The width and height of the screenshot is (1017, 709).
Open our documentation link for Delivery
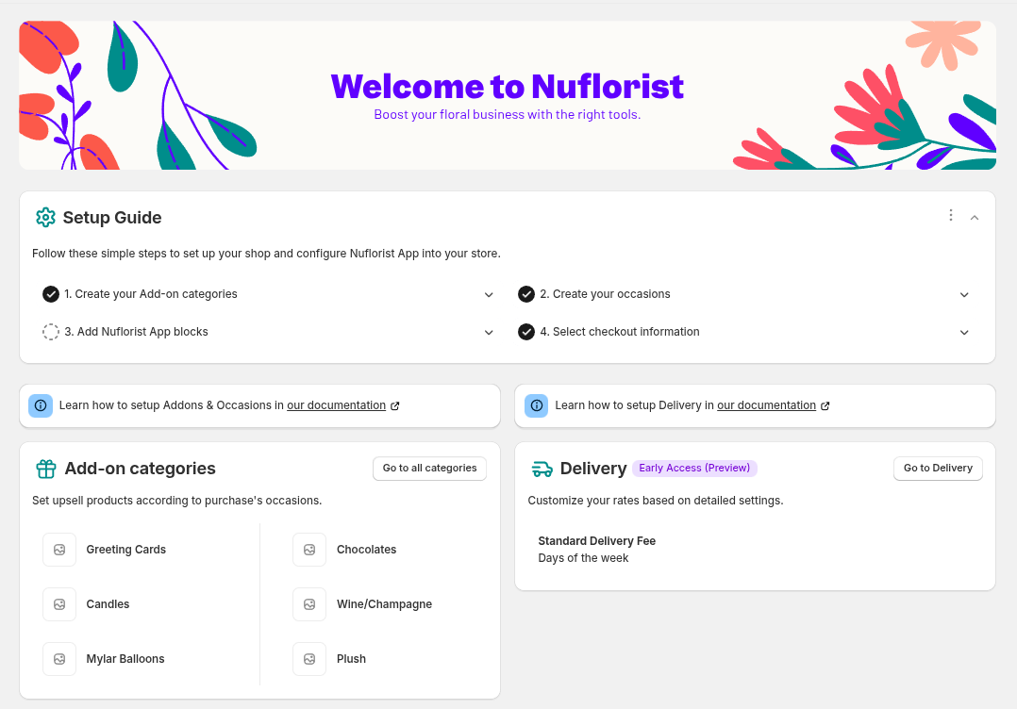[767, 404]
